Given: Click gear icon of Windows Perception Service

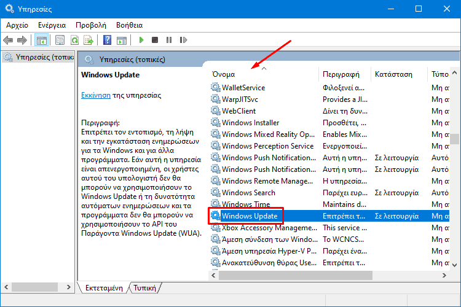Looking at the screenshot, I should (x=216, y=146).
